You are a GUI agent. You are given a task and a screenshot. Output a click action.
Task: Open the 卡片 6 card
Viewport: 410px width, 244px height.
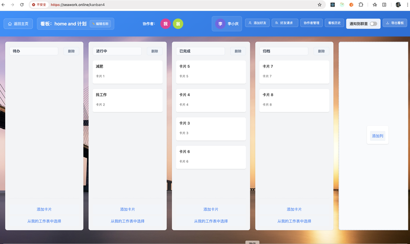point(211,157)
